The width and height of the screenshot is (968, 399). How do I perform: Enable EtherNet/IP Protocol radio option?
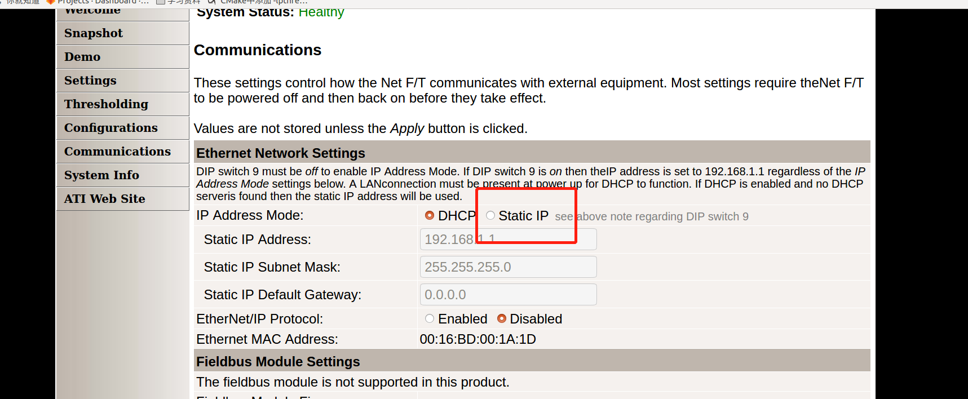click(430, 318)
